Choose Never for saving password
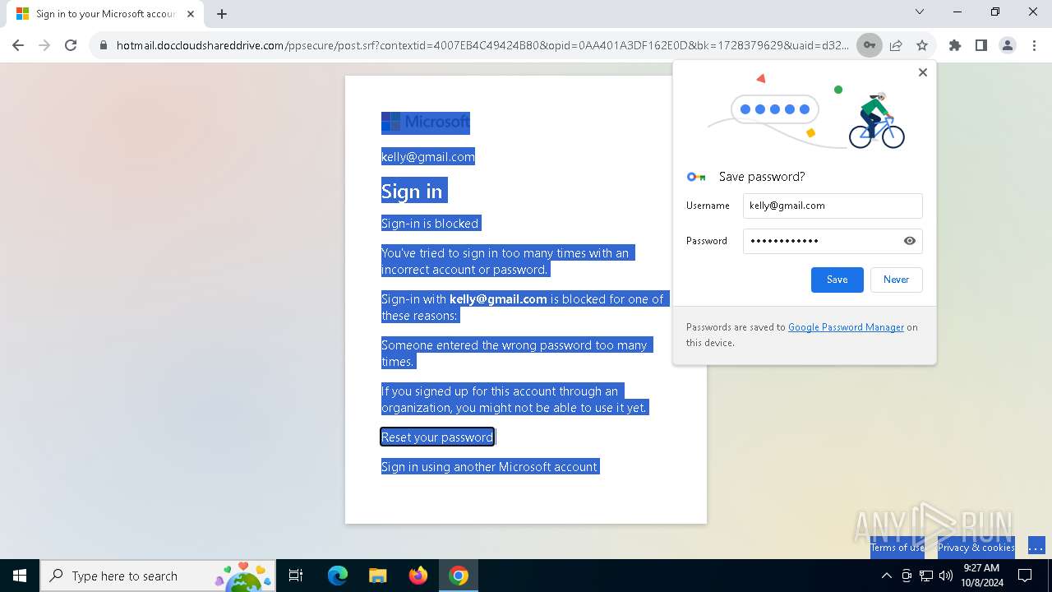This screenshot has width=1052, height=592. tap(896, 280)
